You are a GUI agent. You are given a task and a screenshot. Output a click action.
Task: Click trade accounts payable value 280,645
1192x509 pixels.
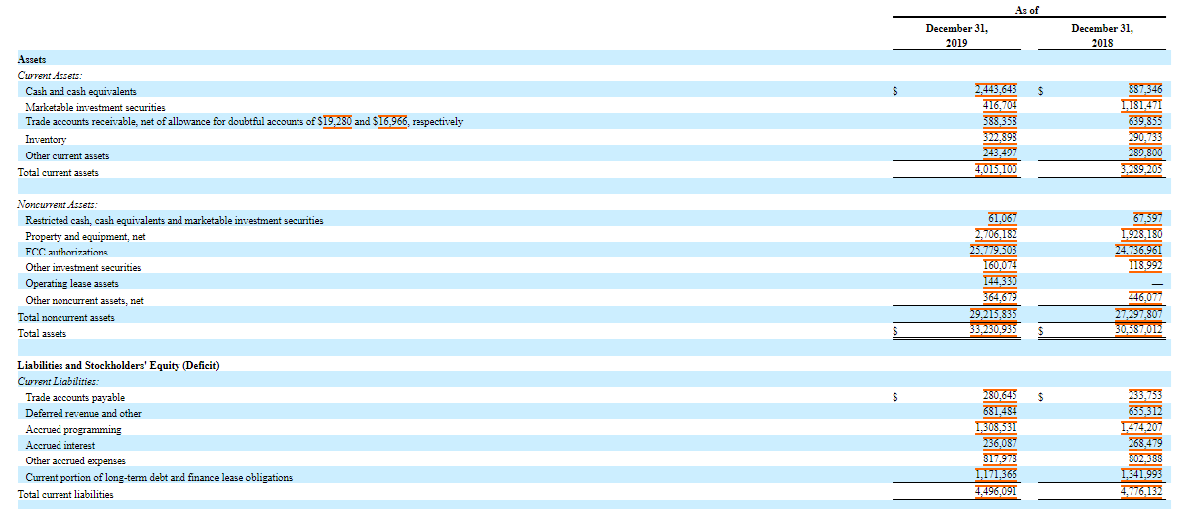point(1000,396)
